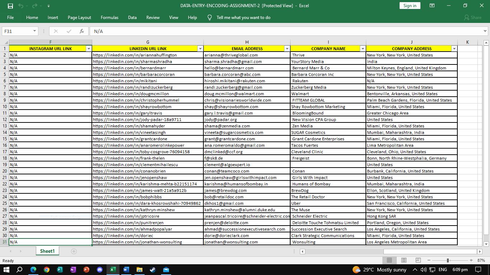This screenshot has height=275, width=490.
Task: Select column H header
Action: tap(247, 42)
